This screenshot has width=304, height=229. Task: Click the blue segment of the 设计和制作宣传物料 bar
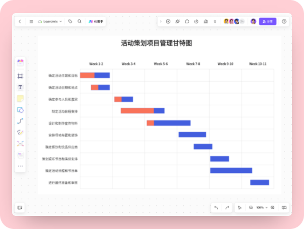click(172, 123)
